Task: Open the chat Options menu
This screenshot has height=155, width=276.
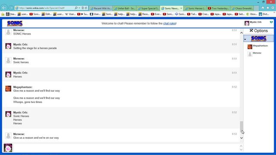Action: [x=259, y=31]
